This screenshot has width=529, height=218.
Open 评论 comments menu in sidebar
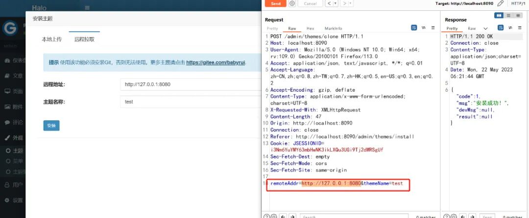click(x=14, y=123)
